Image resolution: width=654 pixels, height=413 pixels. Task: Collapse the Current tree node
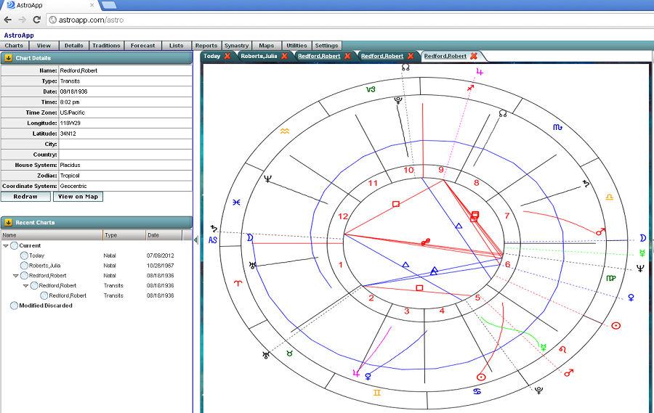pos(7,246)
